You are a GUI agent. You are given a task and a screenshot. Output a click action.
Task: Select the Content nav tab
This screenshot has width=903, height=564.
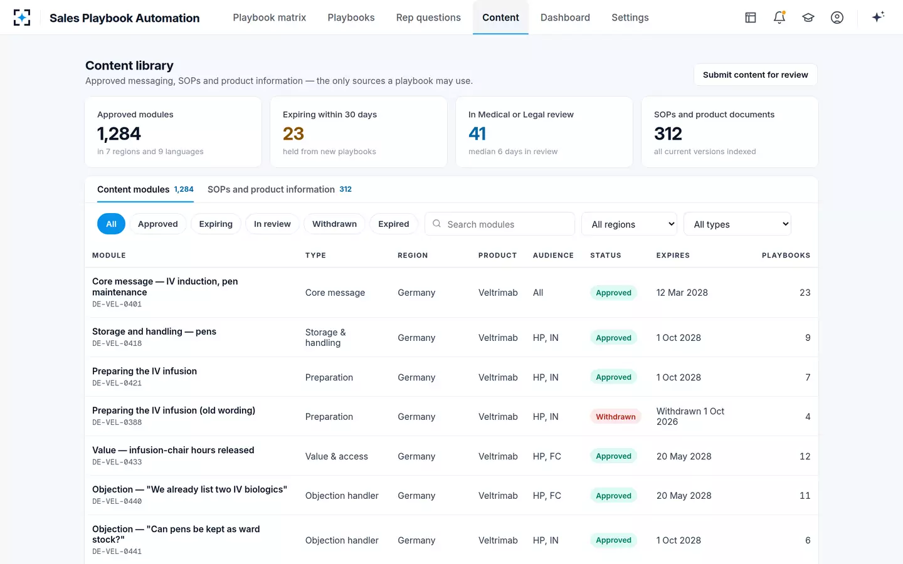click(500, 18)
